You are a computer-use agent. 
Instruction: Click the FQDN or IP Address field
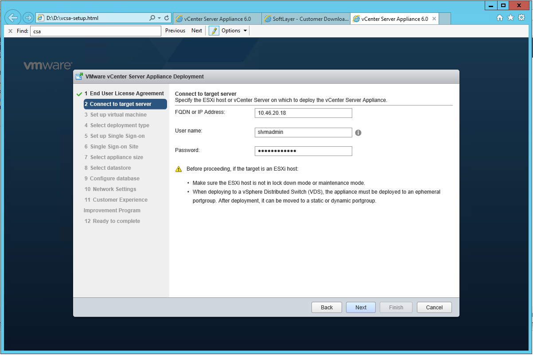[x=303, y=113]
